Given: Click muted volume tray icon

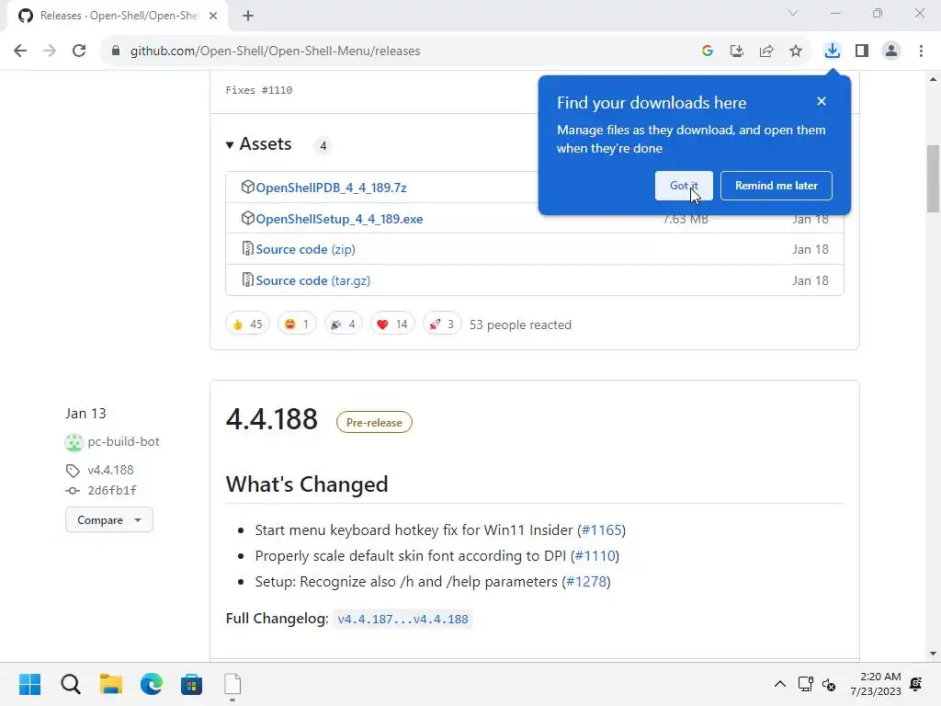Looking at the screenshot, I should 829,684.
